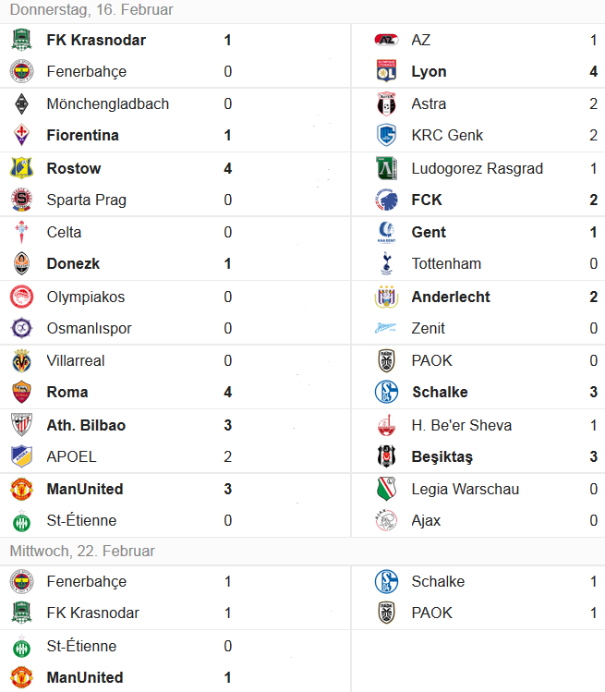Click the Beşiktaş club badge
This screenshot has width=605, height=692.
386,456
